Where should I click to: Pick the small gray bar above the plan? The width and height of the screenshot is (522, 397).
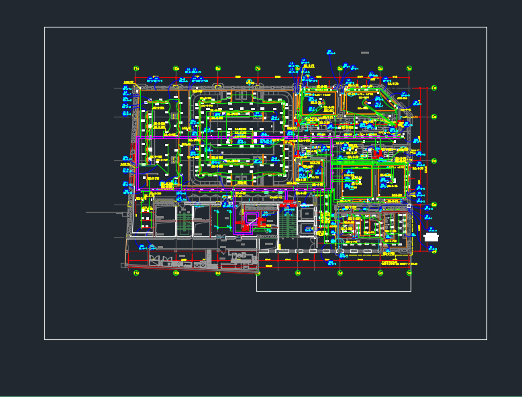[365, 52]
